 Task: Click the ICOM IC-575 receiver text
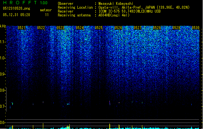pos(129,11)
